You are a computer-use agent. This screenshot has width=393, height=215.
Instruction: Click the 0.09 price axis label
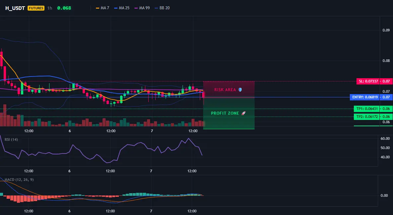pos(386,30)
